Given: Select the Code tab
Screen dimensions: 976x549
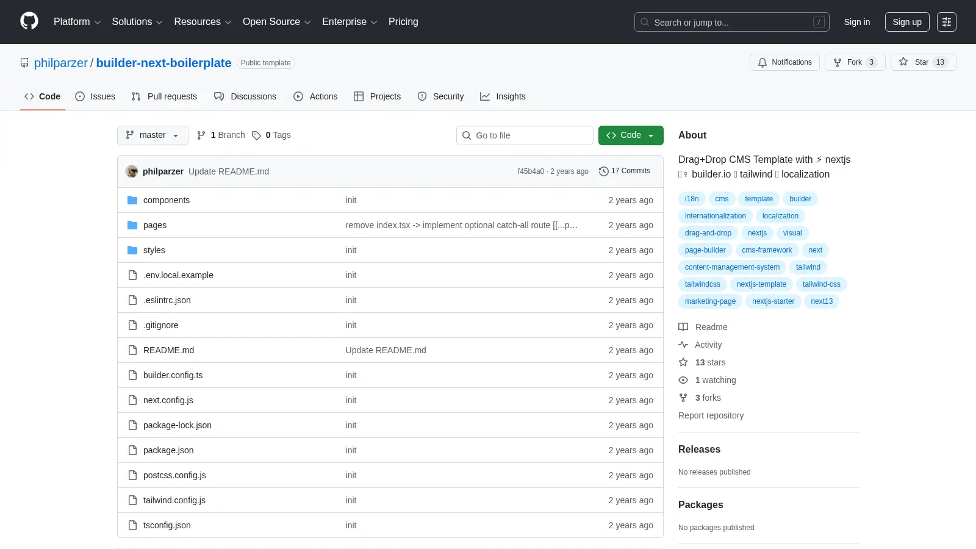Looking at the screenshot, I should [43, 96].
